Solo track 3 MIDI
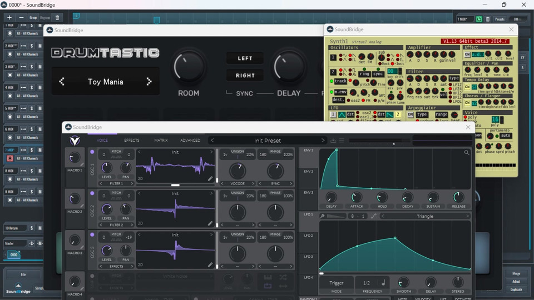 (32, 67)
